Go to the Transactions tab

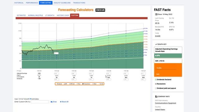(x=79, y=3)
